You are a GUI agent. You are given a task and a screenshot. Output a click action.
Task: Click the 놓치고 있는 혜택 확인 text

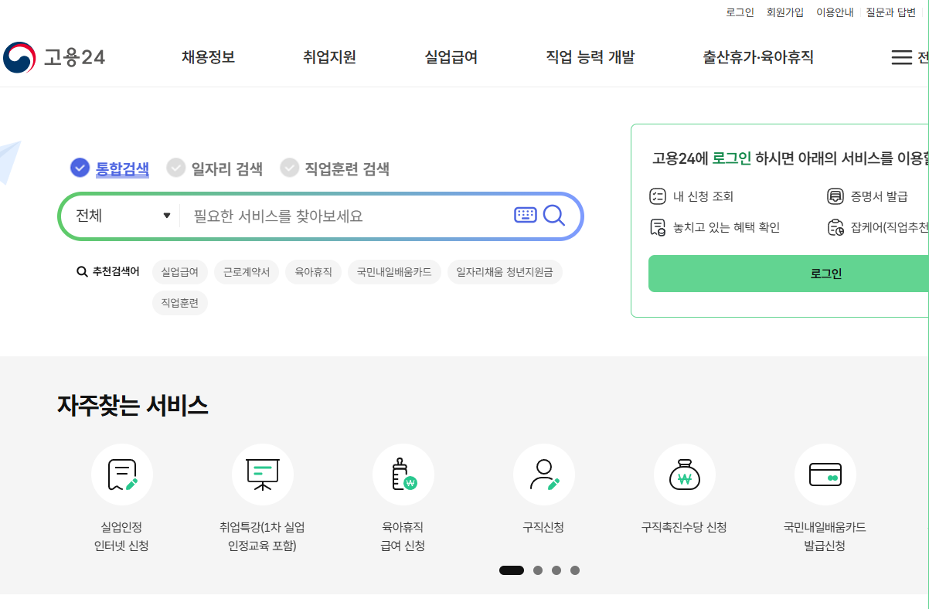(x=727, y=227)
